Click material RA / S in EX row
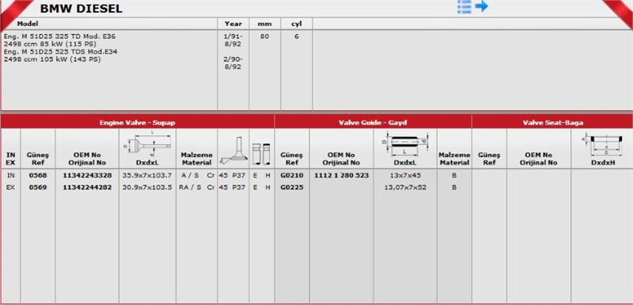The width and height of the screenshot is (633, 305). tap(190, 188)
